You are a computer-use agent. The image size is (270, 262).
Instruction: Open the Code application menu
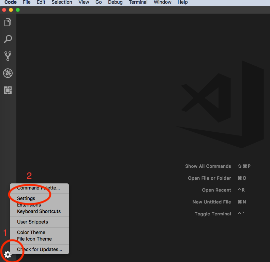point(11,2)
